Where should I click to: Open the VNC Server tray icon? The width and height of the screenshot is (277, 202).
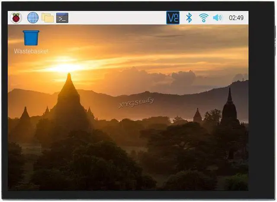click(x=173, y=18)
